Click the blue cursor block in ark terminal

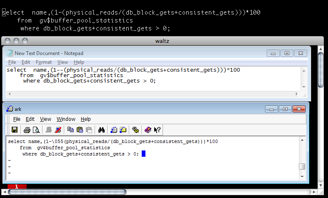click(143, 154)
